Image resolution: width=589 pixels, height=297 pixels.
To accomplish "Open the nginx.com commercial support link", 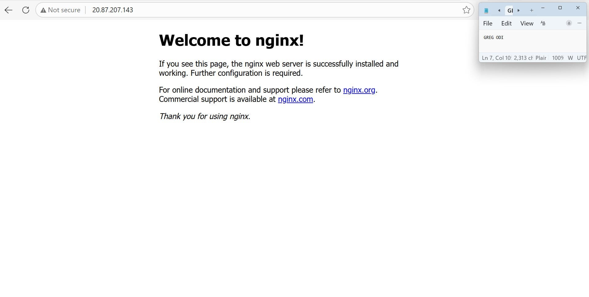I will point(295,99).
